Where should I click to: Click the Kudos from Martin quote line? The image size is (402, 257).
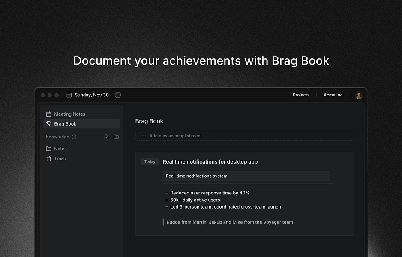230,222
